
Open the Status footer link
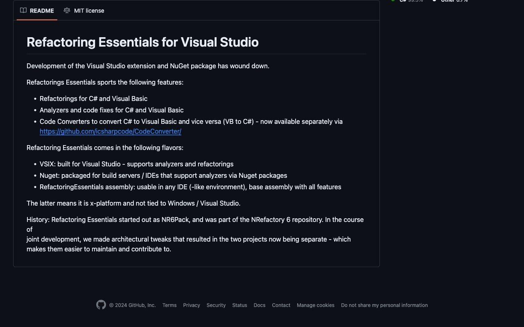(x=239, y=305)
